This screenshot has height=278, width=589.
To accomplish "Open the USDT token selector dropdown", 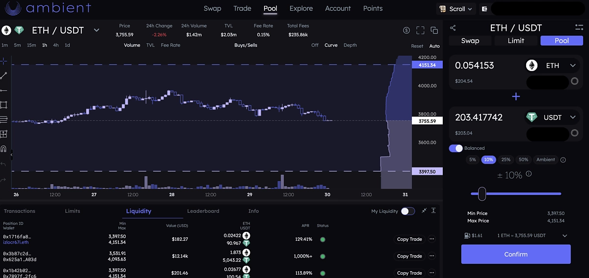I will point(552,117).
